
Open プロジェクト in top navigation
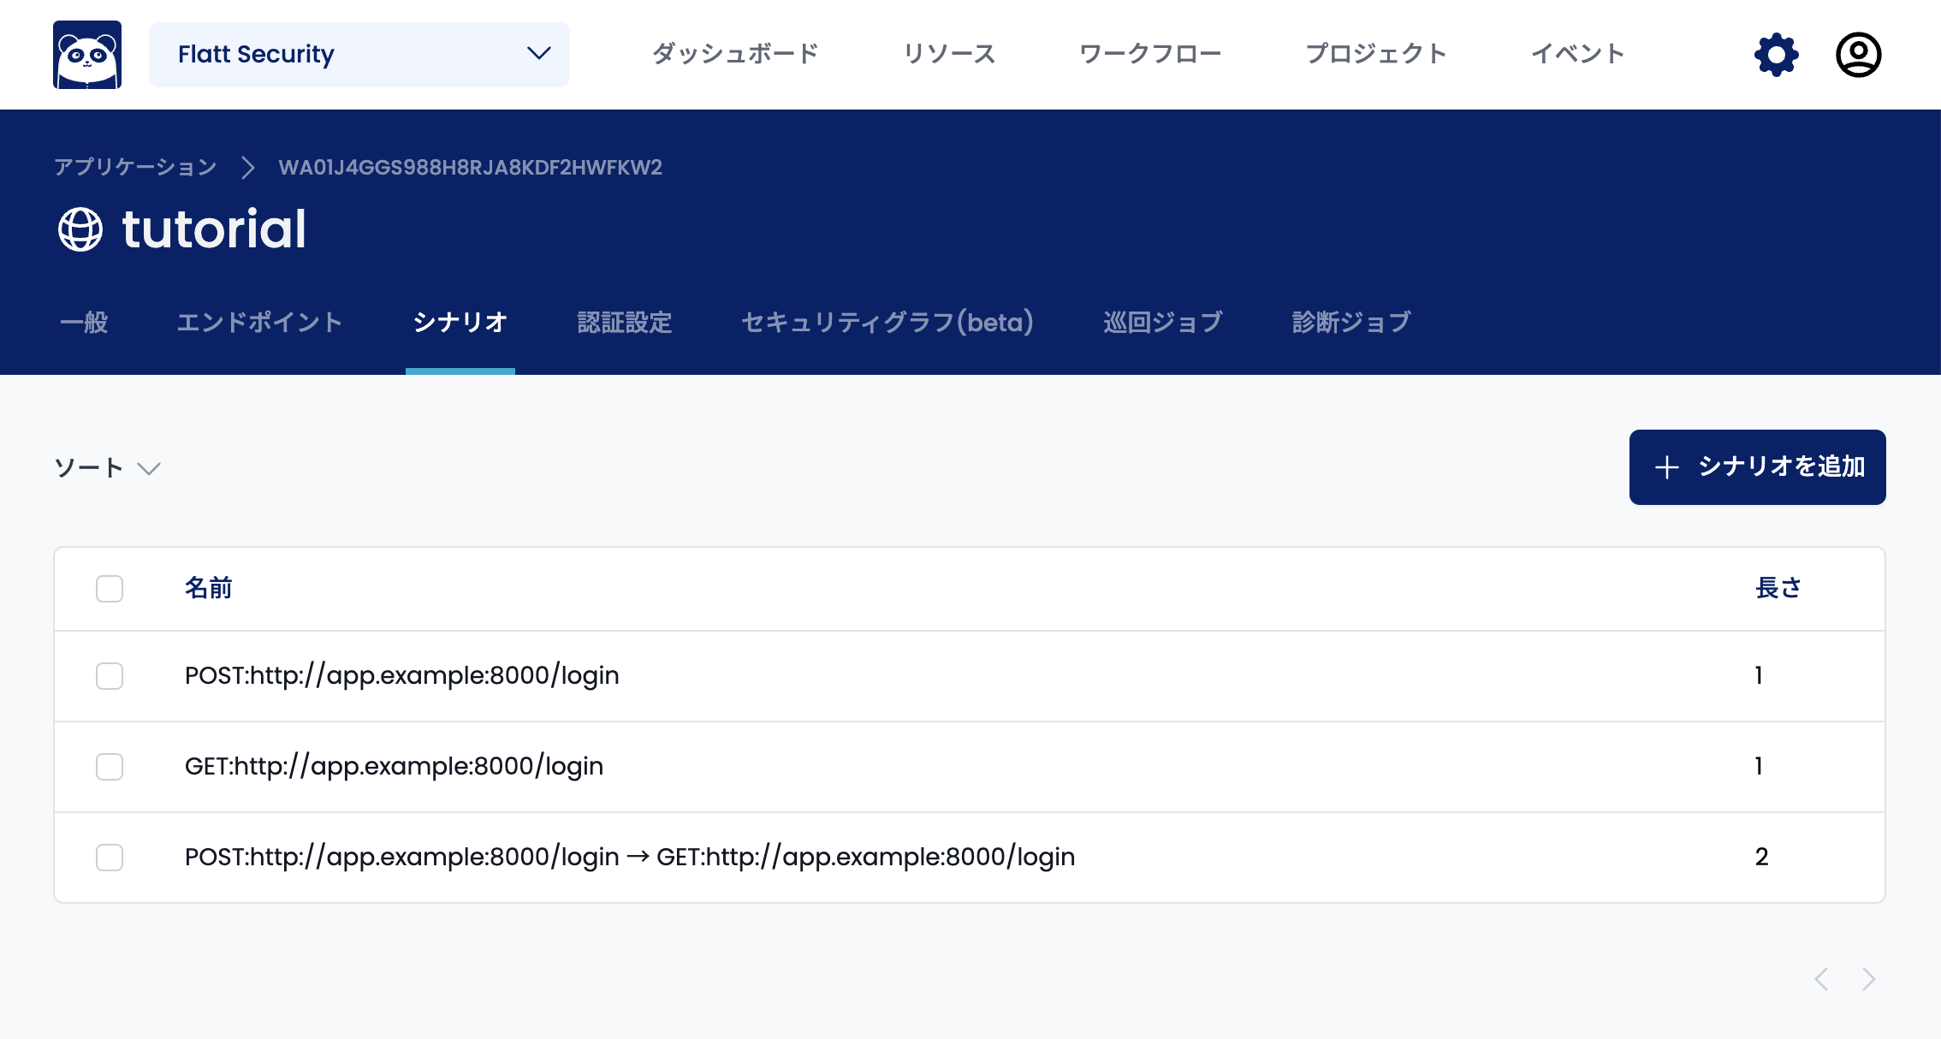(1376, 54)
